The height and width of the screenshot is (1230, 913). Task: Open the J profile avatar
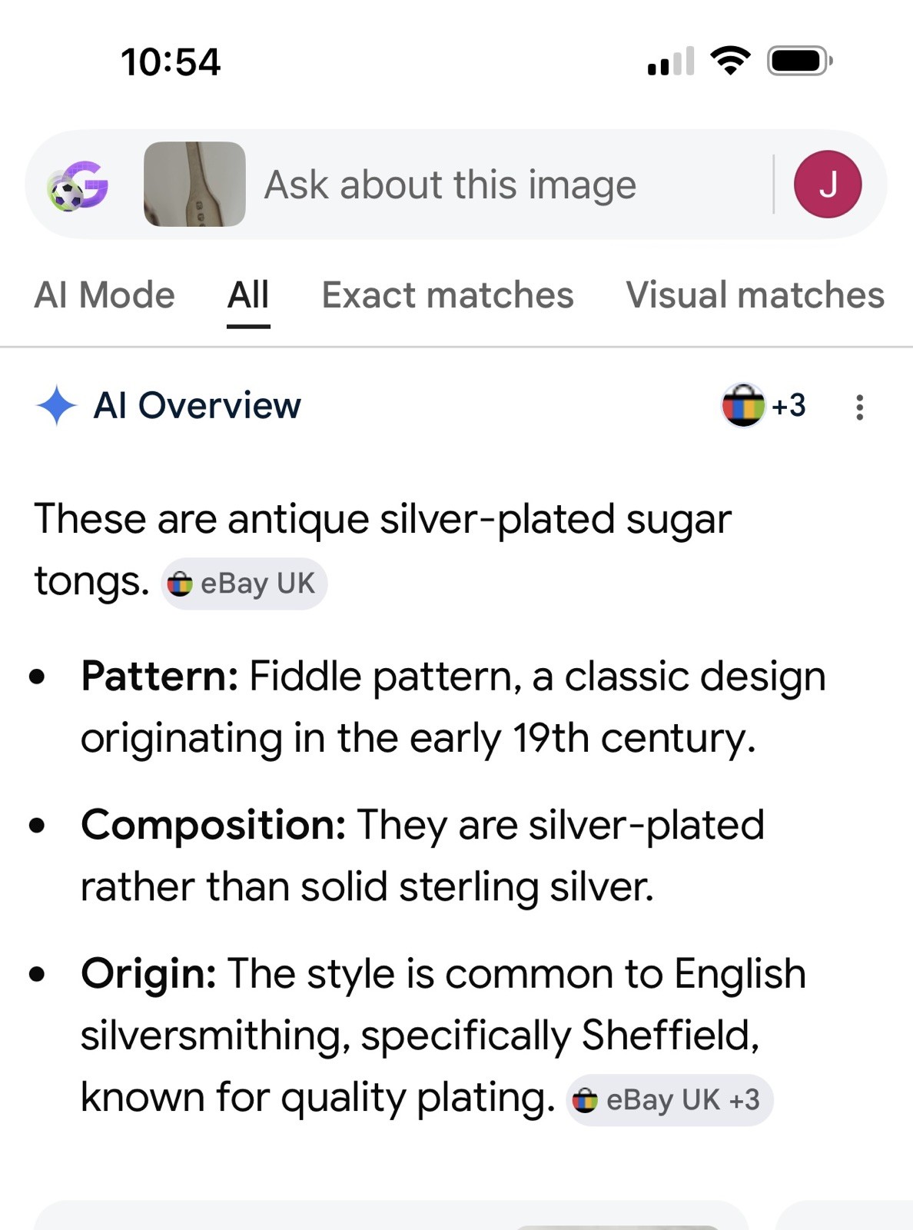click(828, 184)
